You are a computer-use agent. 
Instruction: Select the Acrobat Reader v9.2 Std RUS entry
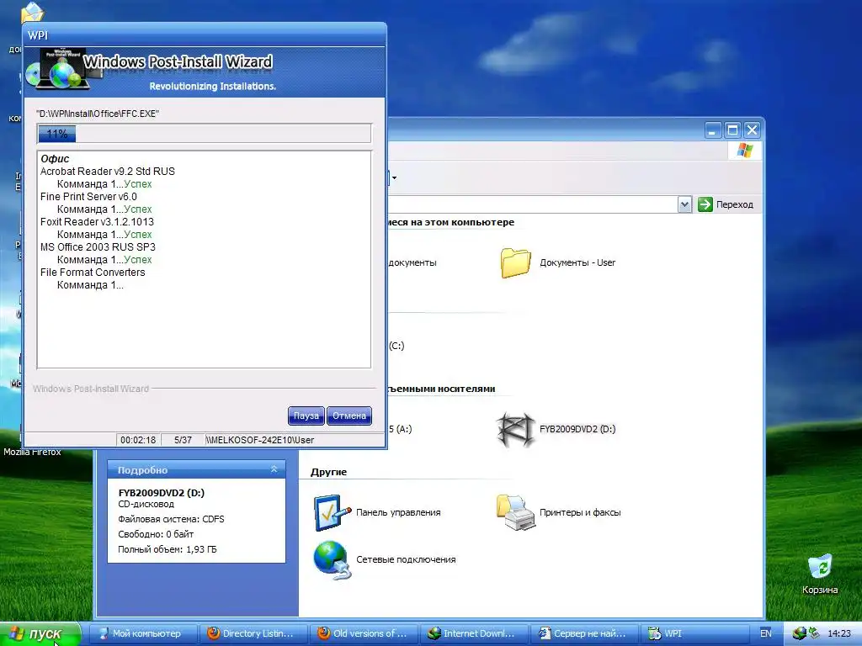(x=107, y=172)
